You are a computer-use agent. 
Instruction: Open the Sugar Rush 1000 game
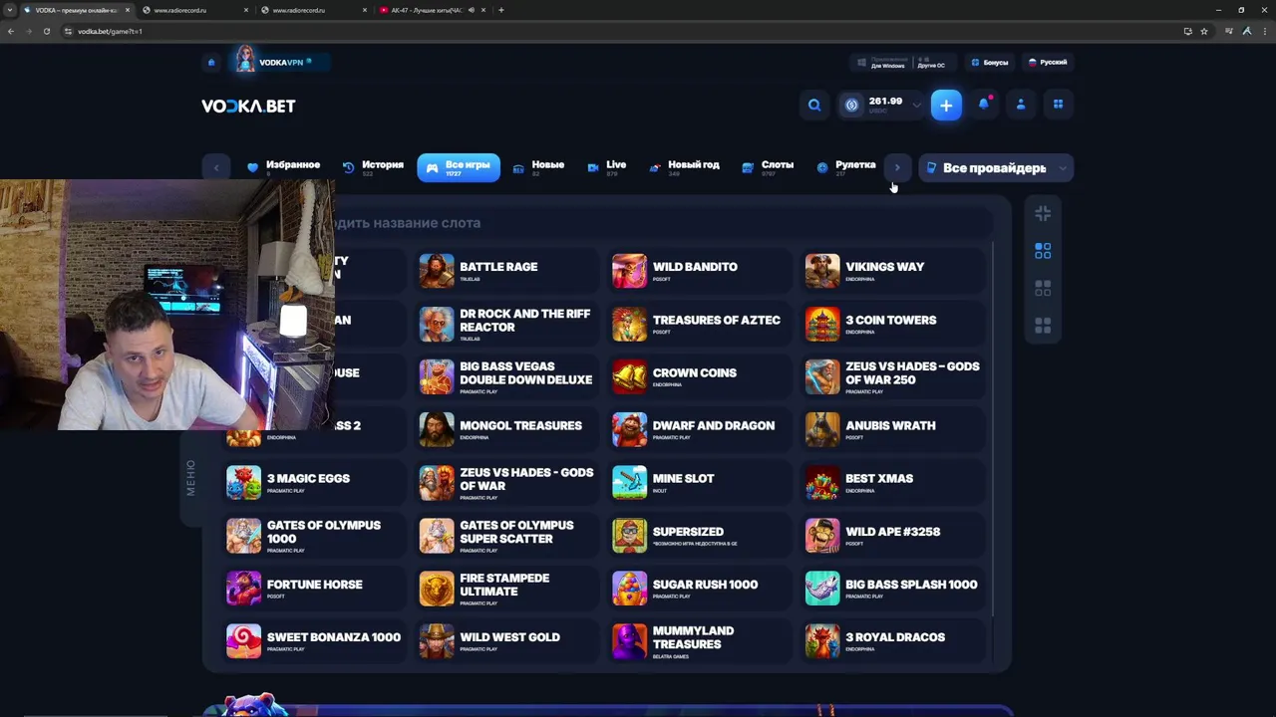click(699, 589)
